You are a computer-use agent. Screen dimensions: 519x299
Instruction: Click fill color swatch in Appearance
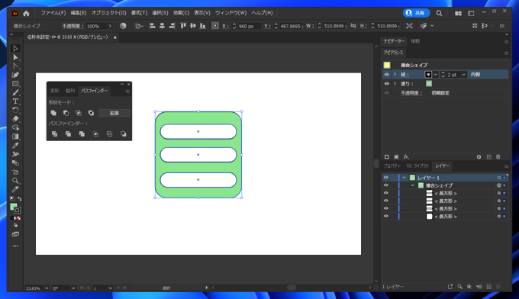tap(429, 84)
